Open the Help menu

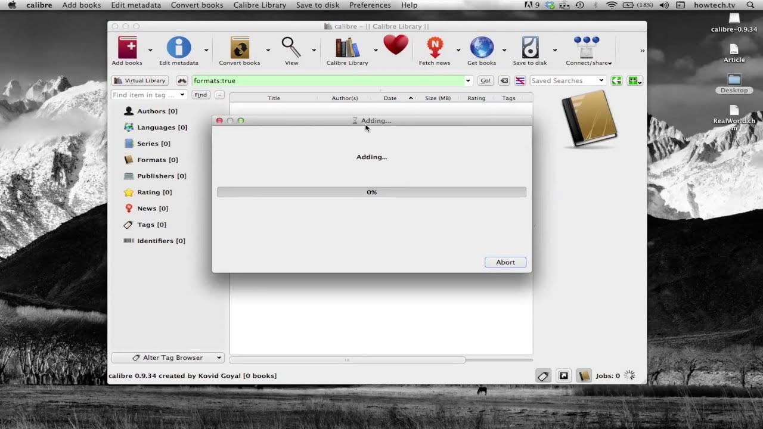(x=409, y=5)
